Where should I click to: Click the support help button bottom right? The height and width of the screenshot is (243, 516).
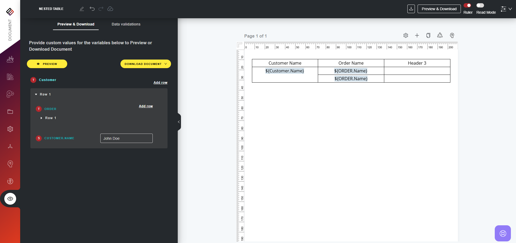coord(503,233)
